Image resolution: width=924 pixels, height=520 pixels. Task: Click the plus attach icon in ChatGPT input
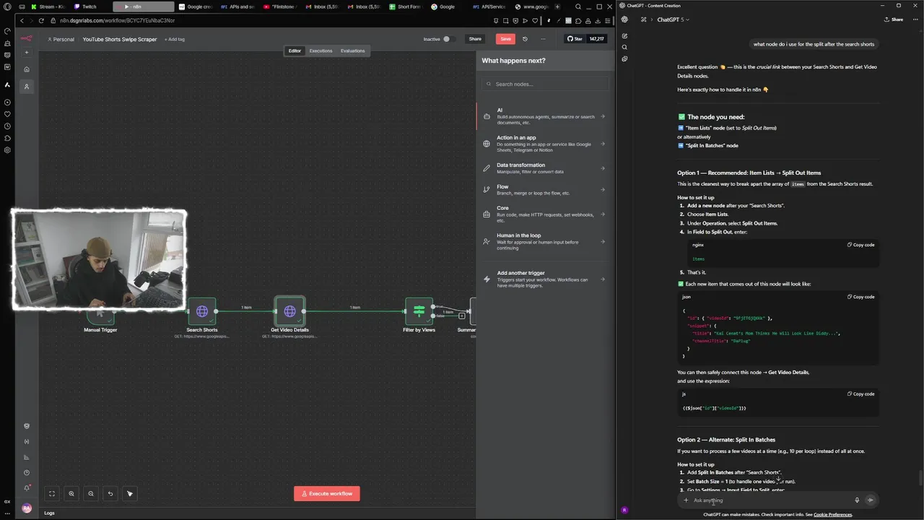click(687, 500)
